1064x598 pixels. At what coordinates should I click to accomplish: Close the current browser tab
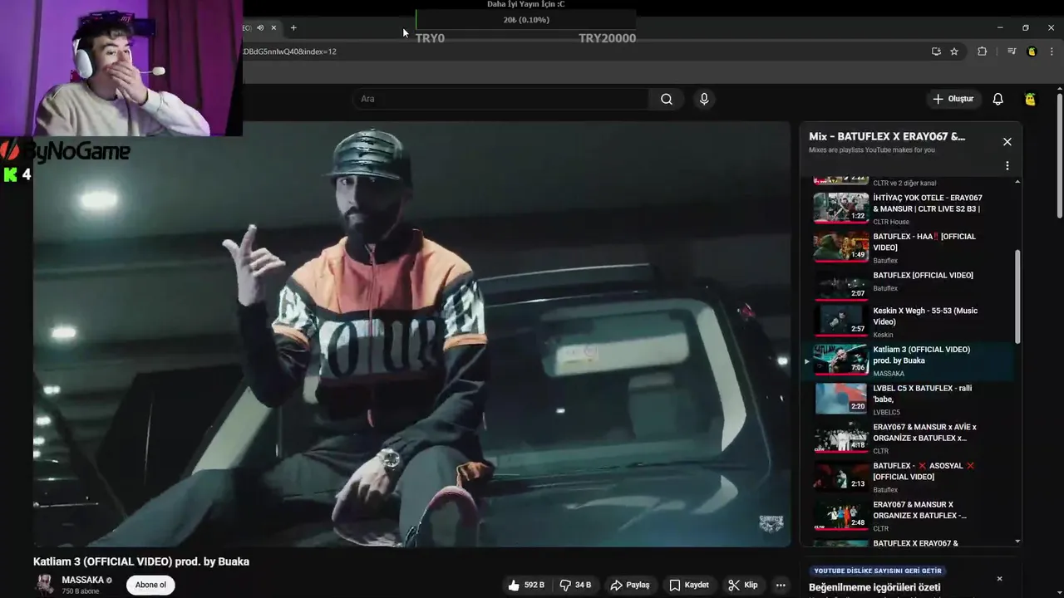tap(273, 27)
